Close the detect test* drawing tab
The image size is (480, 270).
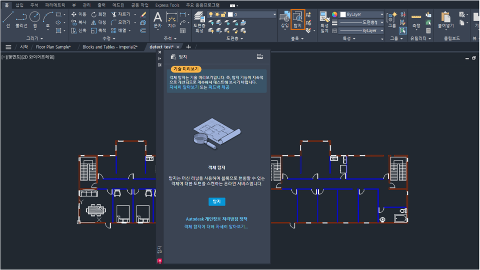pos(178,47)
